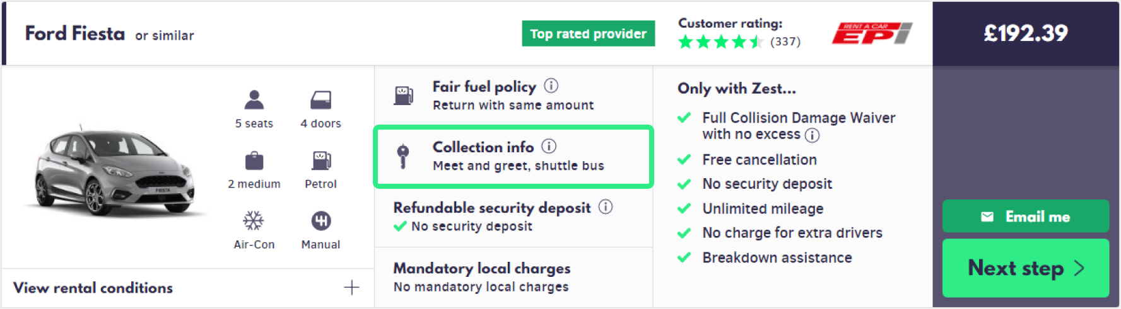
Task: Click info icon beside 'with no excess'
Action: tap(813, 135)
